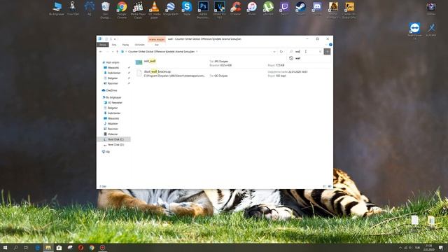Viewport: 448px width, 252px height.
Task: Click the search go arrow button
Action: click(x=327, y=51)
